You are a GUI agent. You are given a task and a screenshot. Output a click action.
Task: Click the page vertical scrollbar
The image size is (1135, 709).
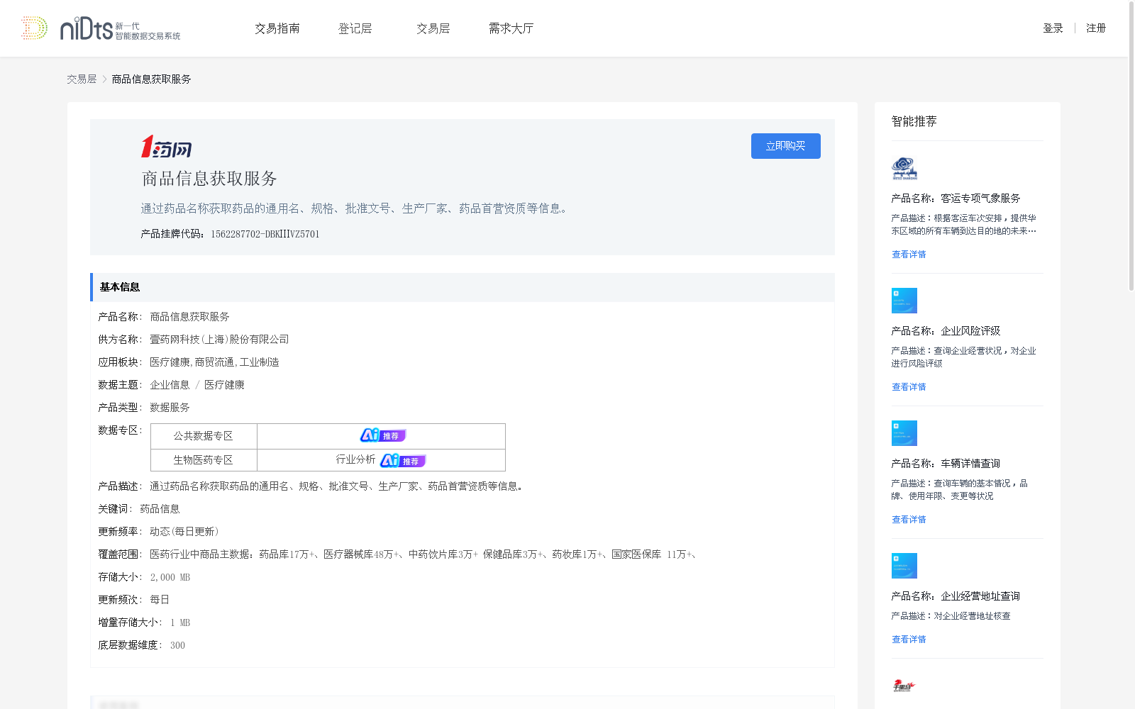click(x=1131, y=145)
